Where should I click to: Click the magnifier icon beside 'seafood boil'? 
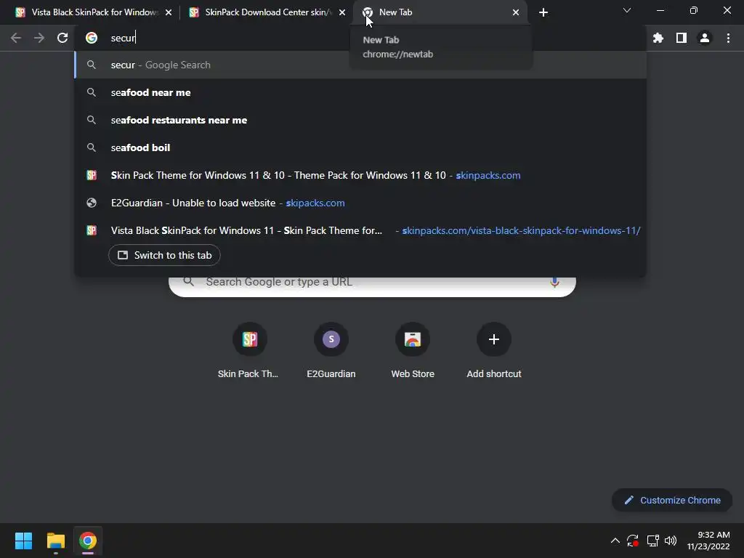click(x=92, y=147)
